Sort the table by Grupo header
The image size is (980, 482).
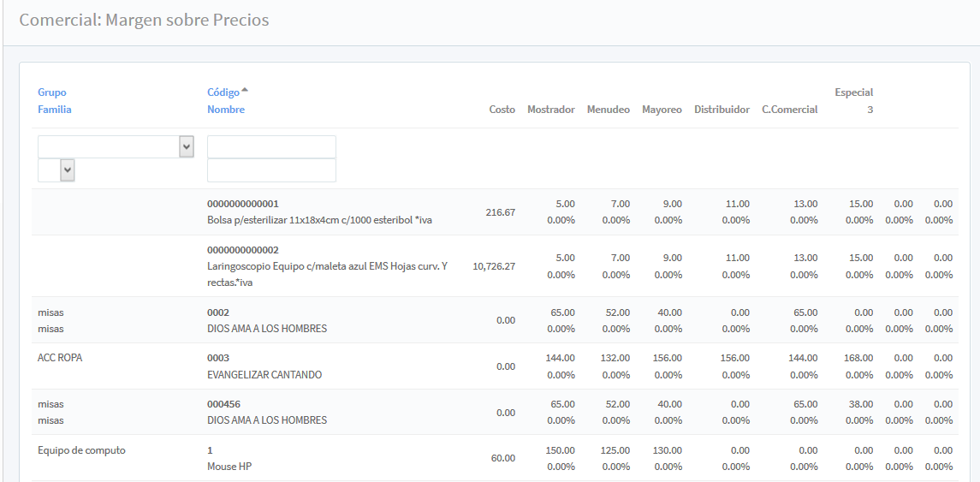click(51, 92)
